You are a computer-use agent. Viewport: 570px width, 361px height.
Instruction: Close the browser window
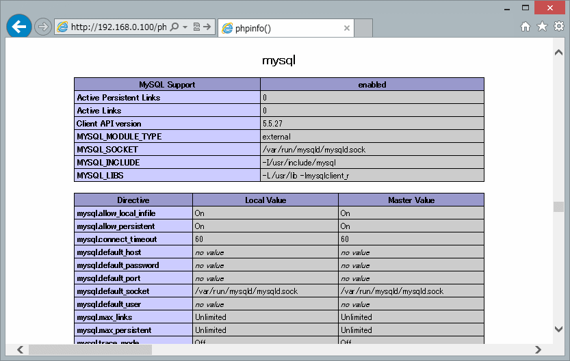coord(549,8)
